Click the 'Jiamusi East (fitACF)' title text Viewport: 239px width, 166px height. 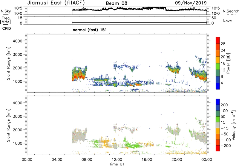[x=56, y=3]
